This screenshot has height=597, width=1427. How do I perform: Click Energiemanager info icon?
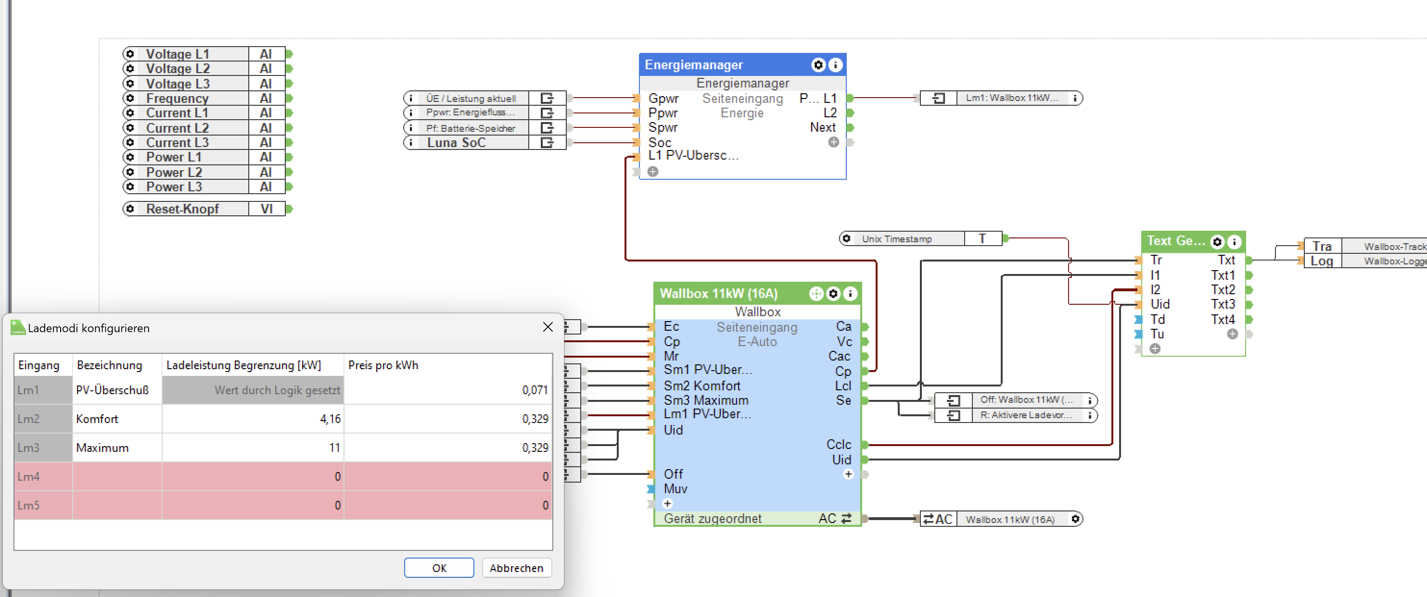click(835, 65)
